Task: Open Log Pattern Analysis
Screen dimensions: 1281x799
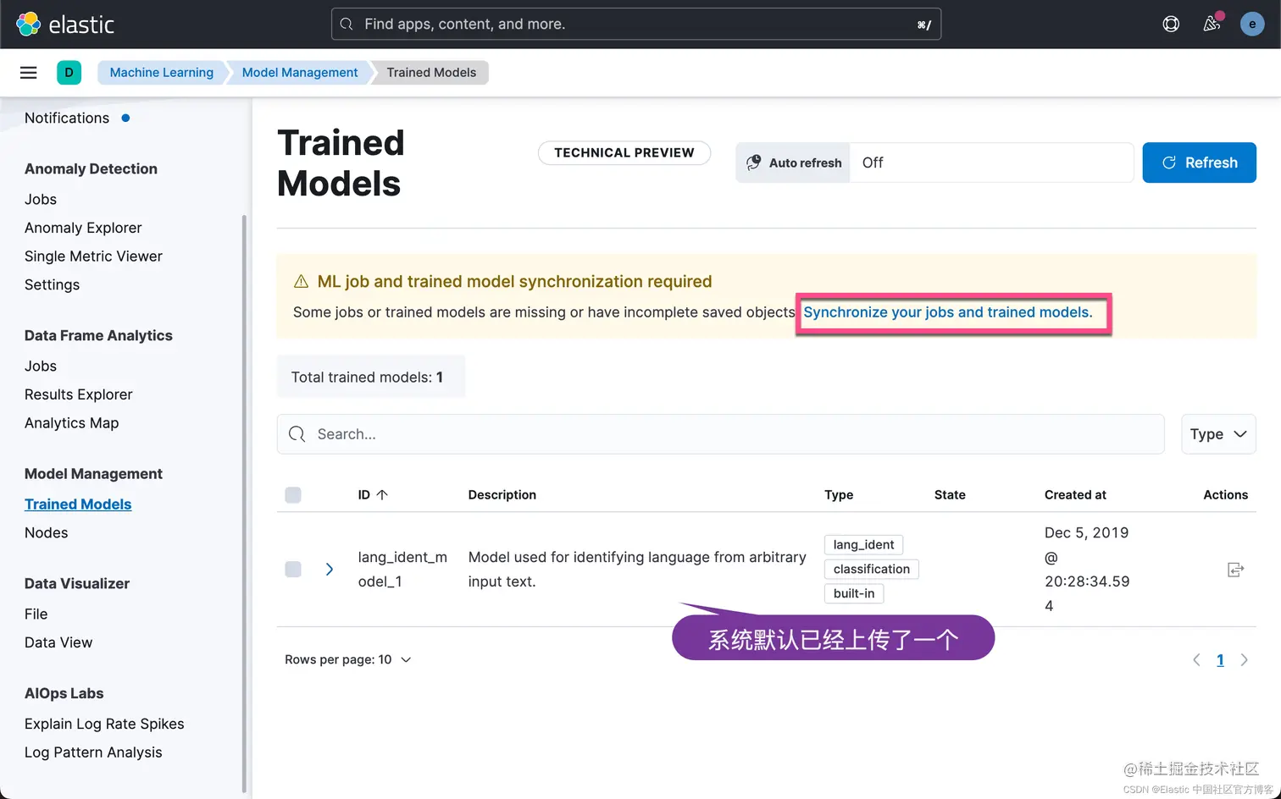Action: pos(93,752)
